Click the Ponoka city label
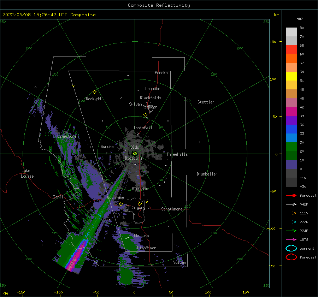This screenshot has width=318, height=297. coord(161,73)
